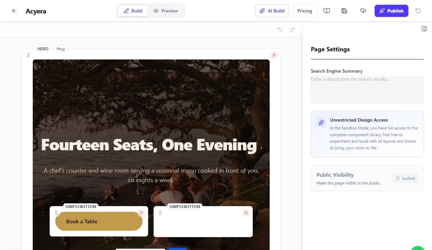Remove the empty SIMPLEBUTTON block
The height and width of the screenshot is (250, 432).
coord(246,212)
